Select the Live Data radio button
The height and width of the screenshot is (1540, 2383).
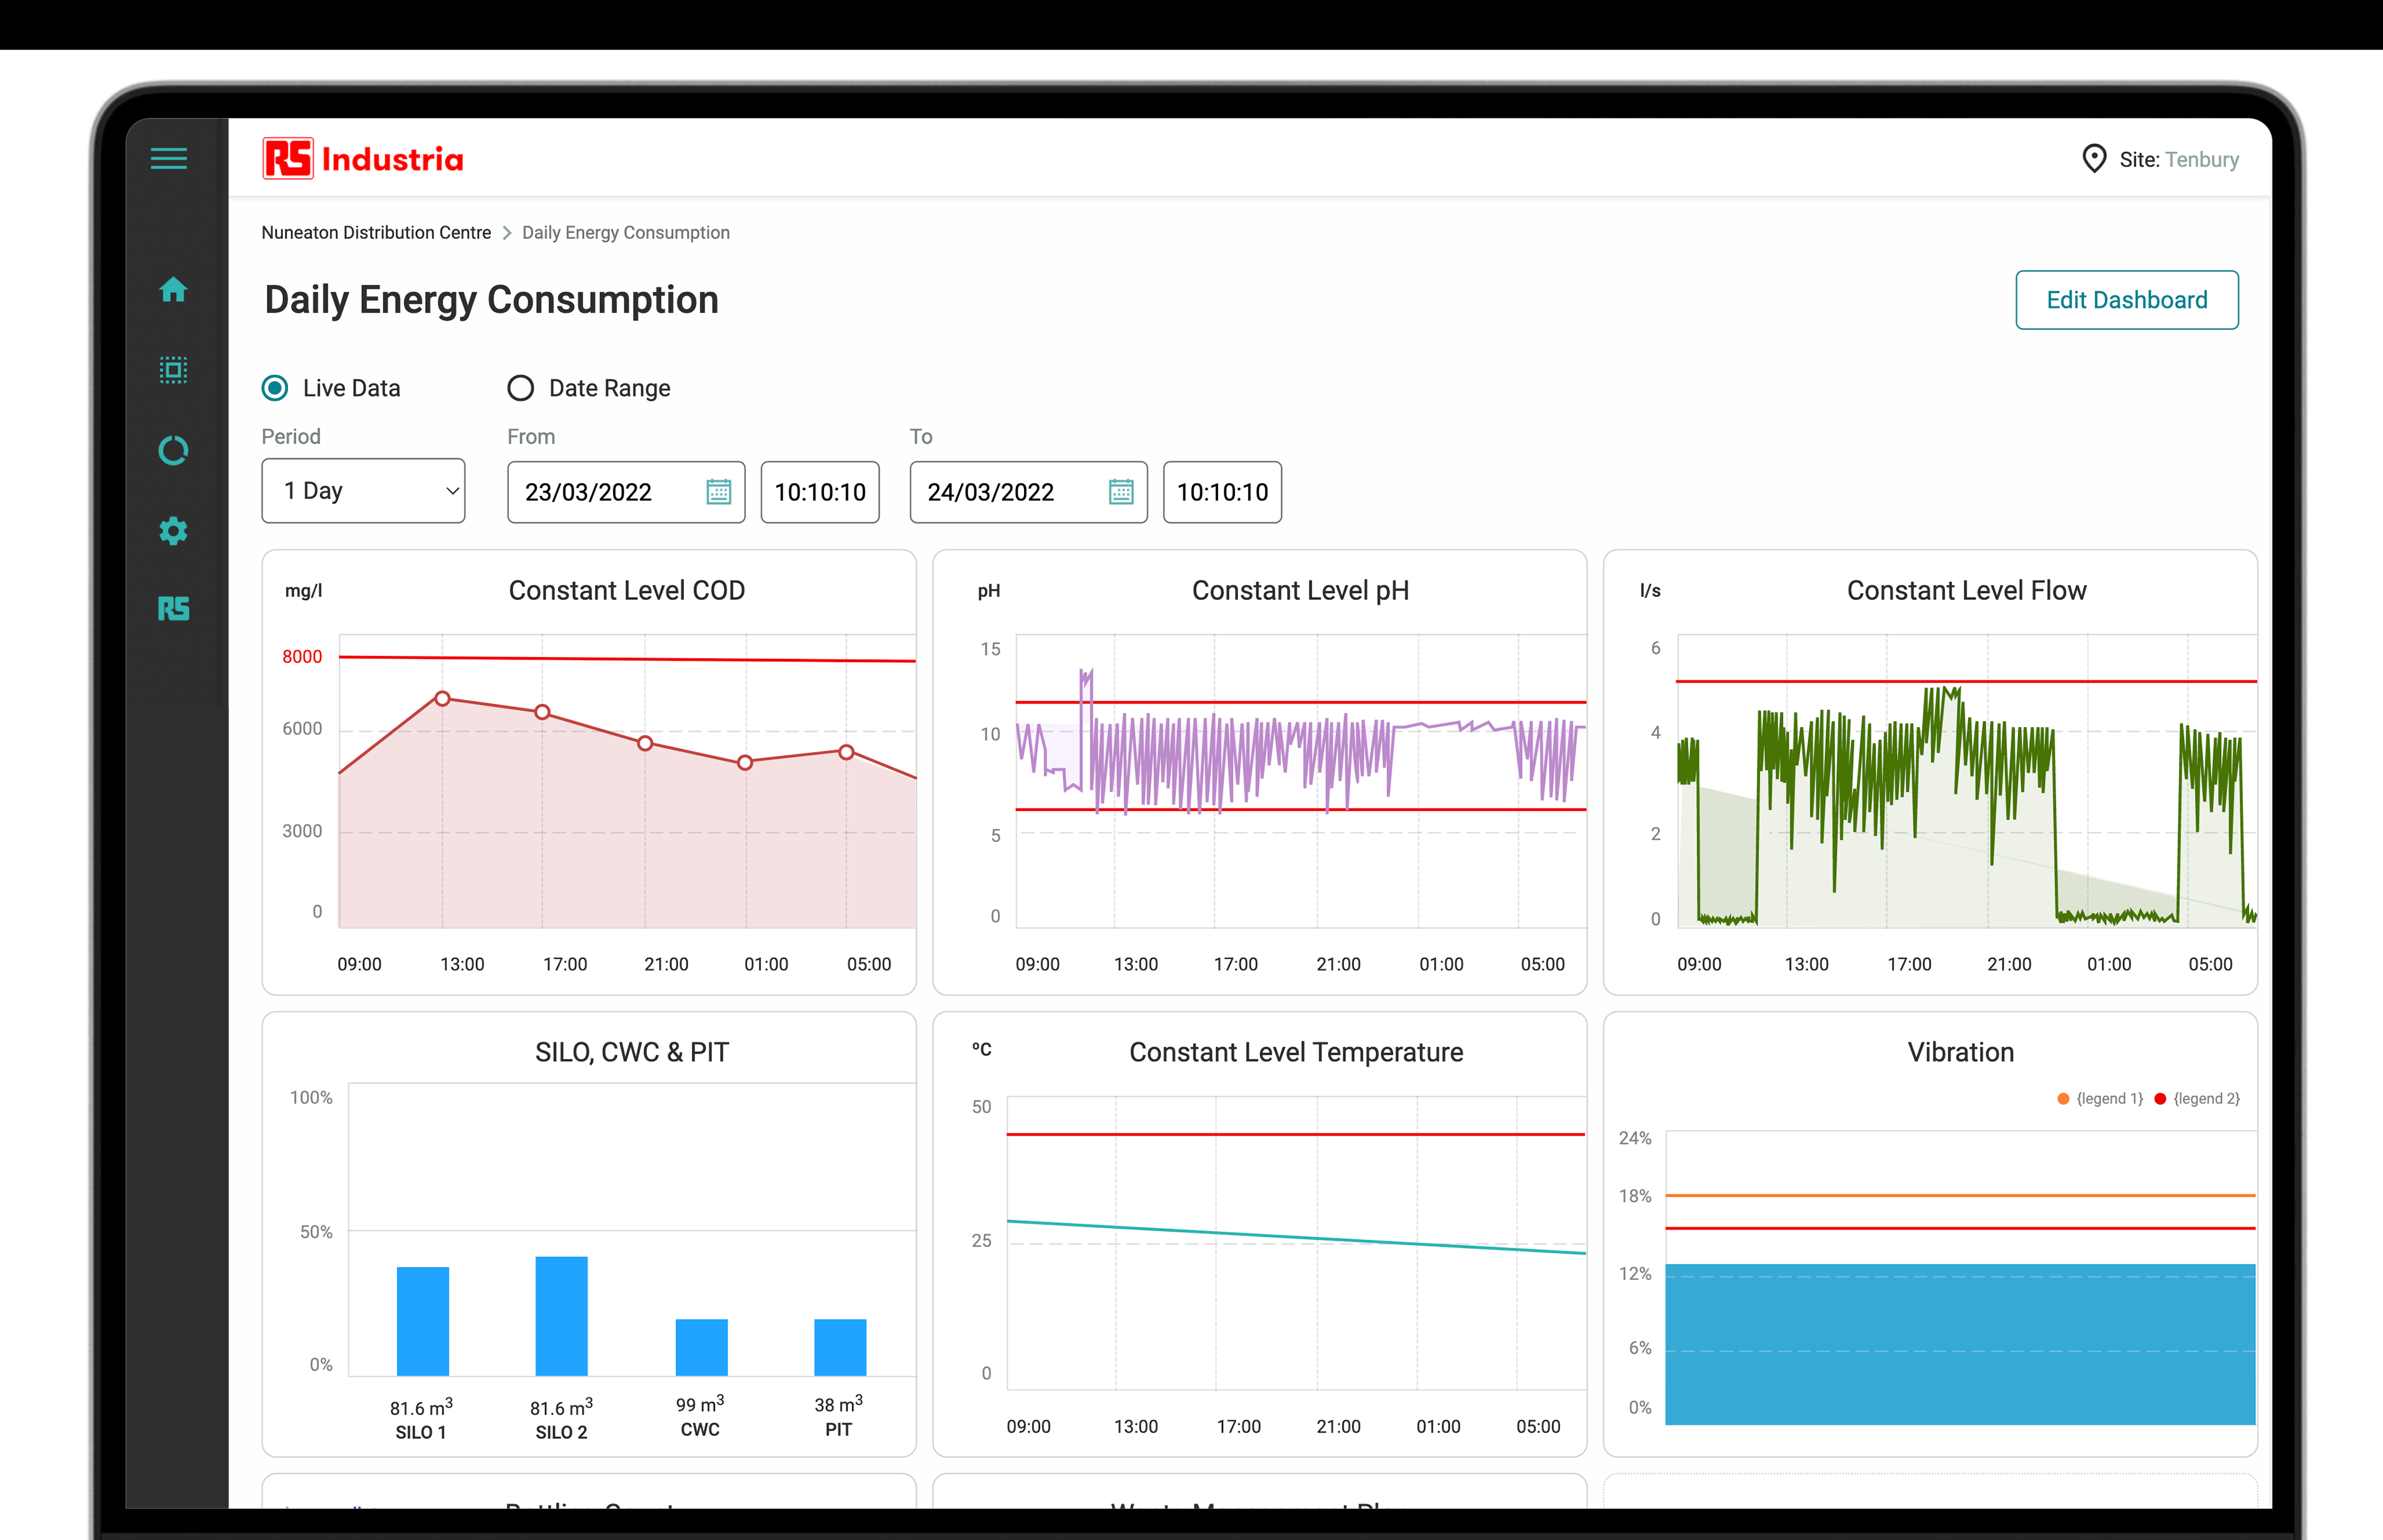click(x=275, y=388)
